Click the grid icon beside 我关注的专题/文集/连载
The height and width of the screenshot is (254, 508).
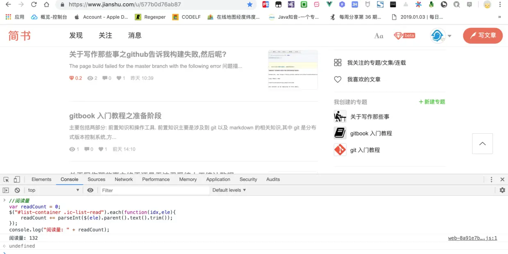click(338, 62)
